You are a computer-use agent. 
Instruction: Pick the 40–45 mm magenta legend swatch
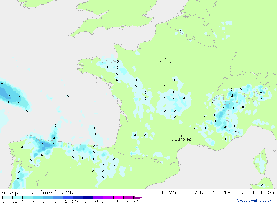118,197
